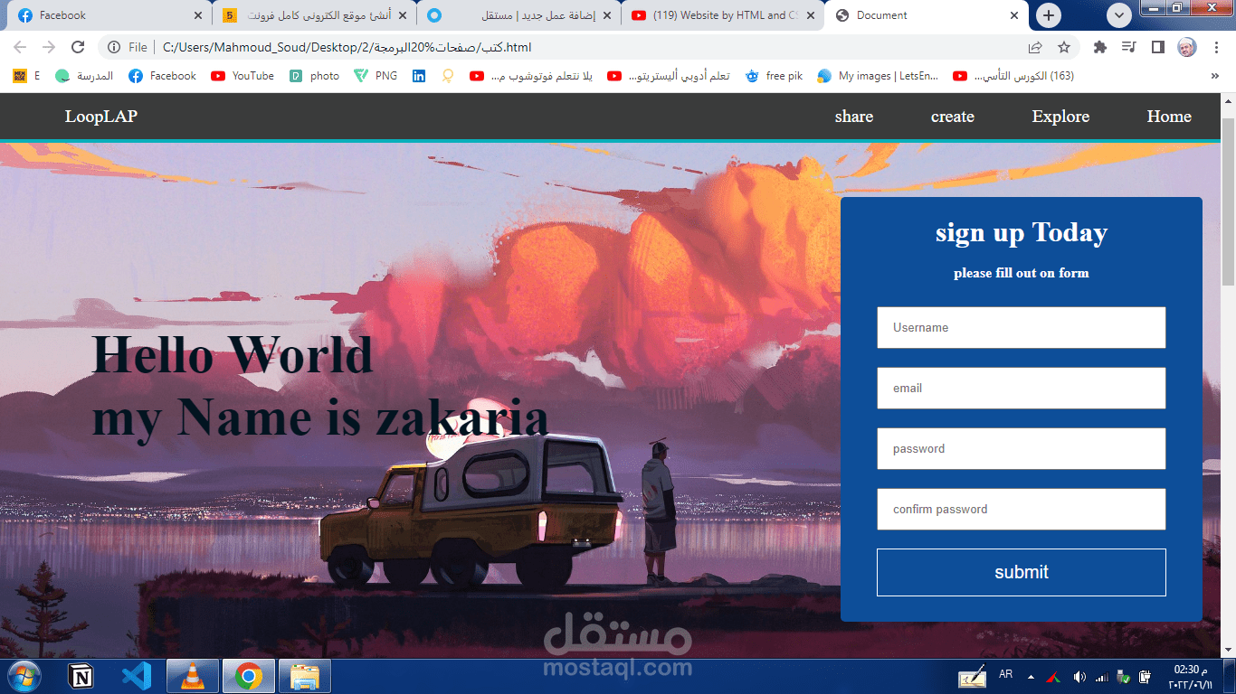Close the Document tab
Screen dimensions: 1236x694
(1014, 15)
